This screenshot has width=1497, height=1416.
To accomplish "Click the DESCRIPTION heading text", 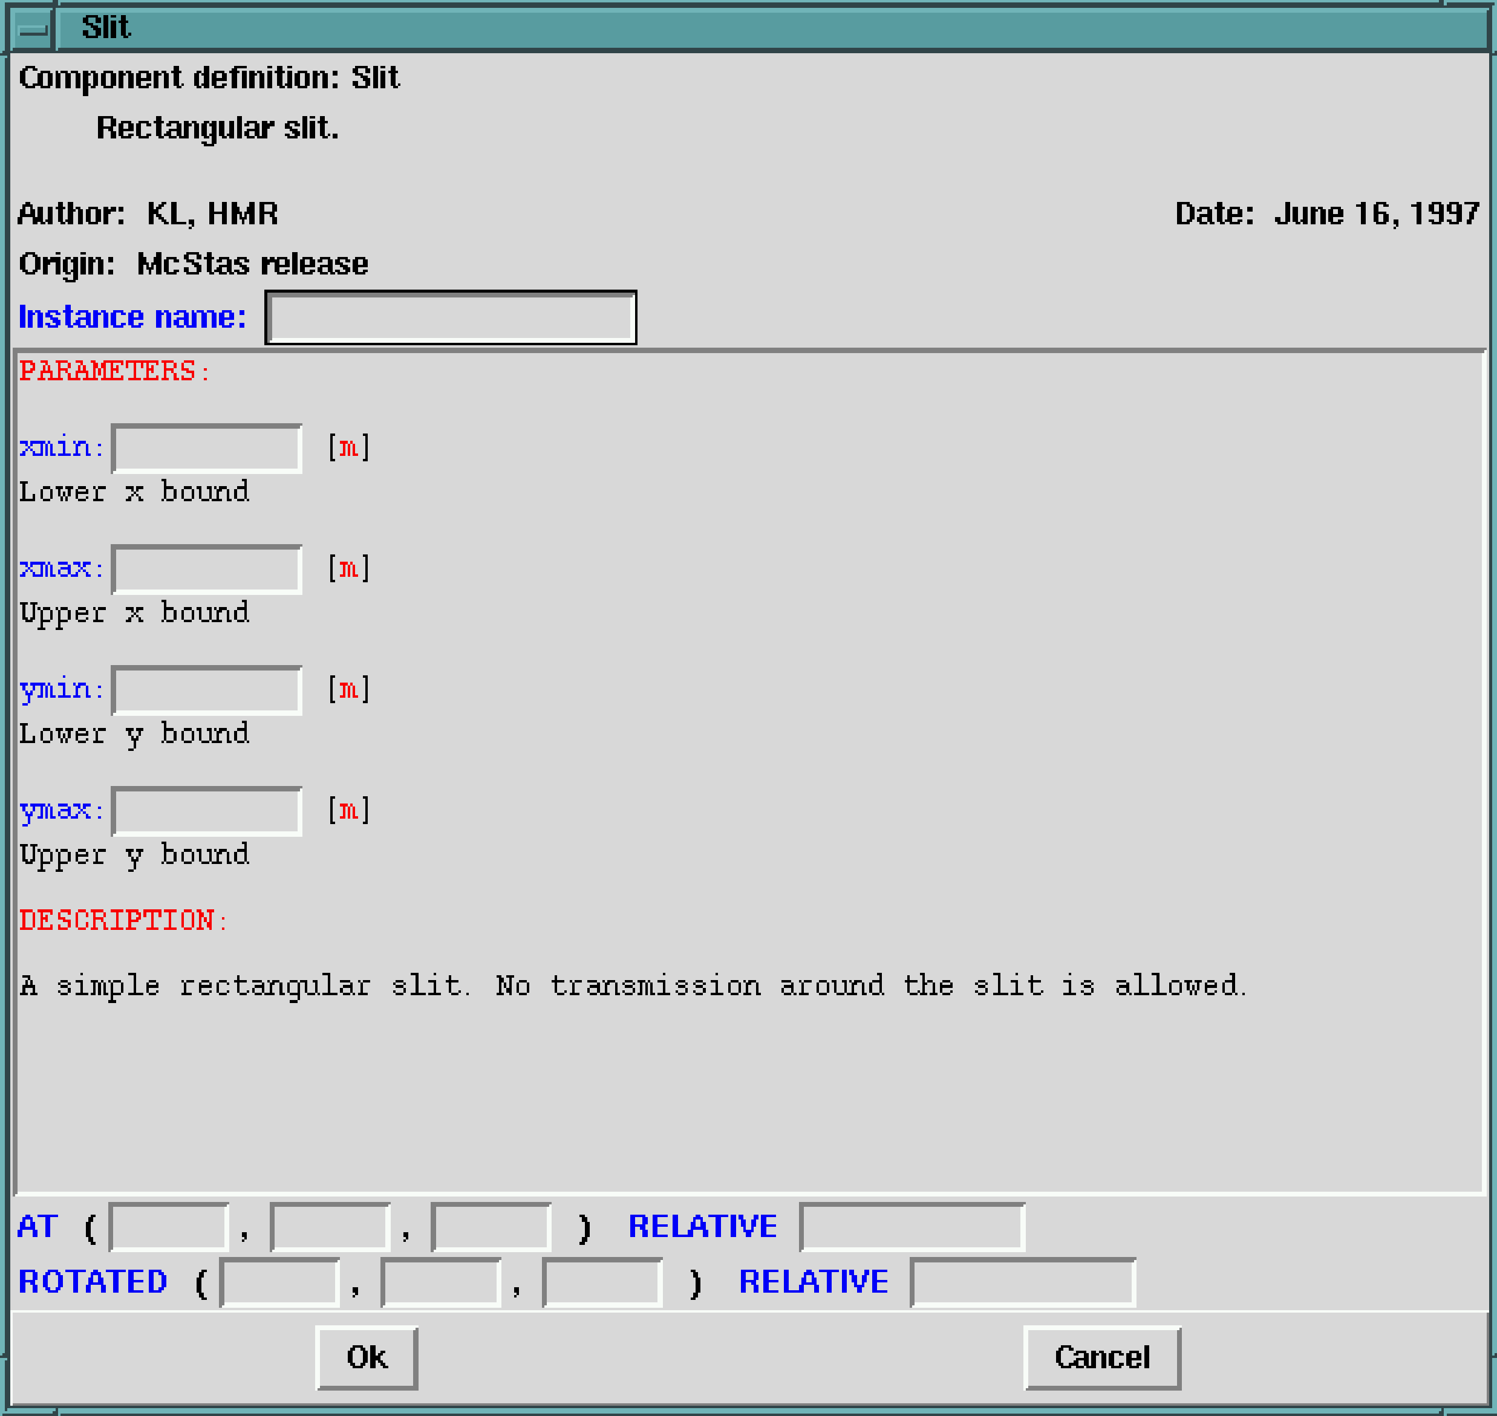I will coord(123,921).
